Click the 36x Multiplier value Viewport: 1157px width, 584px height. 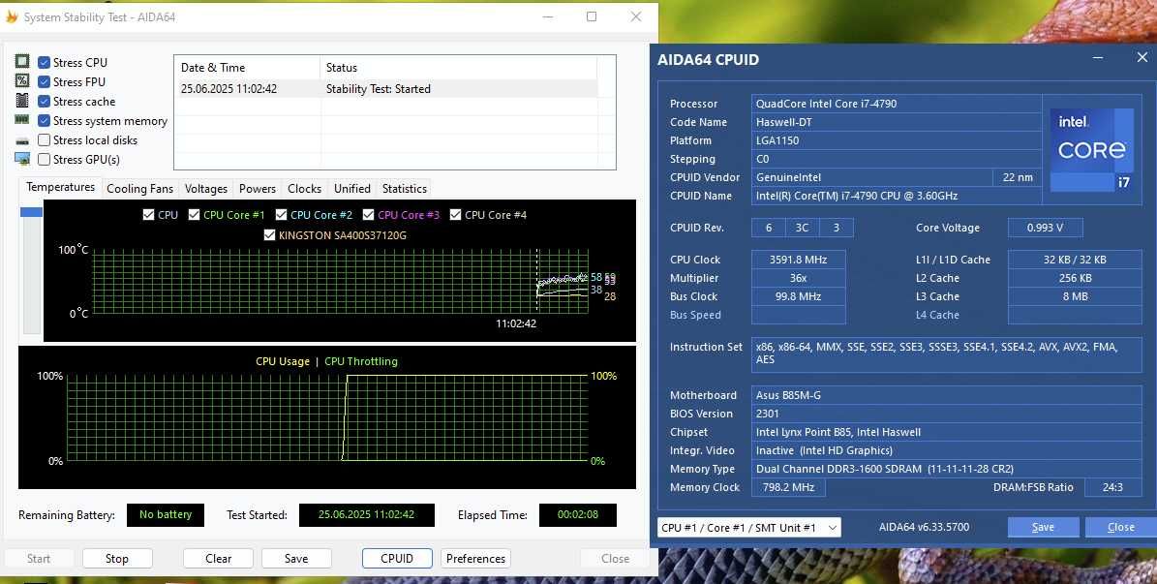click(799, 278)
